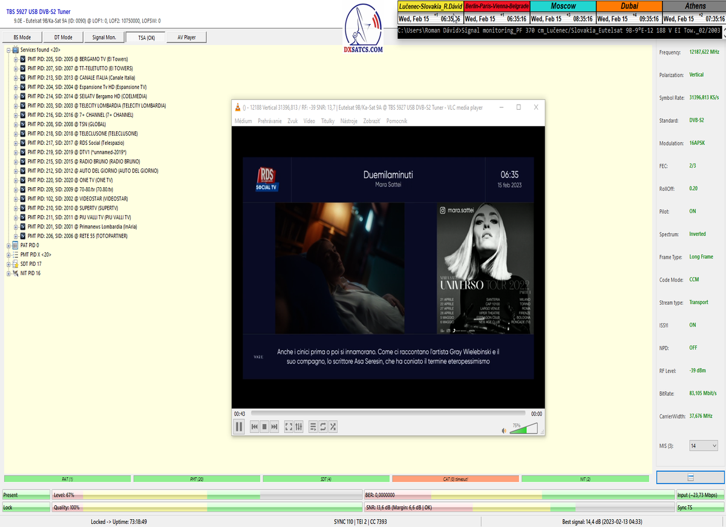
Task: Open the MIS stream dropdown
Action: click(x=704, y=446)
